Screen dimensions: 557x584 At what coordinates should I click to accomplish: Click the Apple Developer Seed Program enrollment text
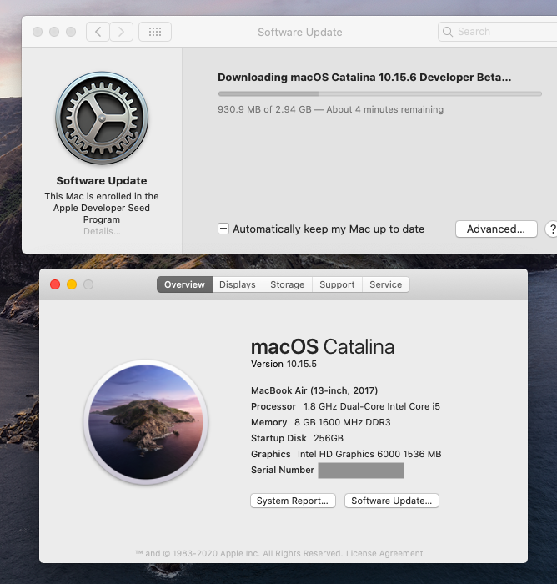tap(102, 208)
